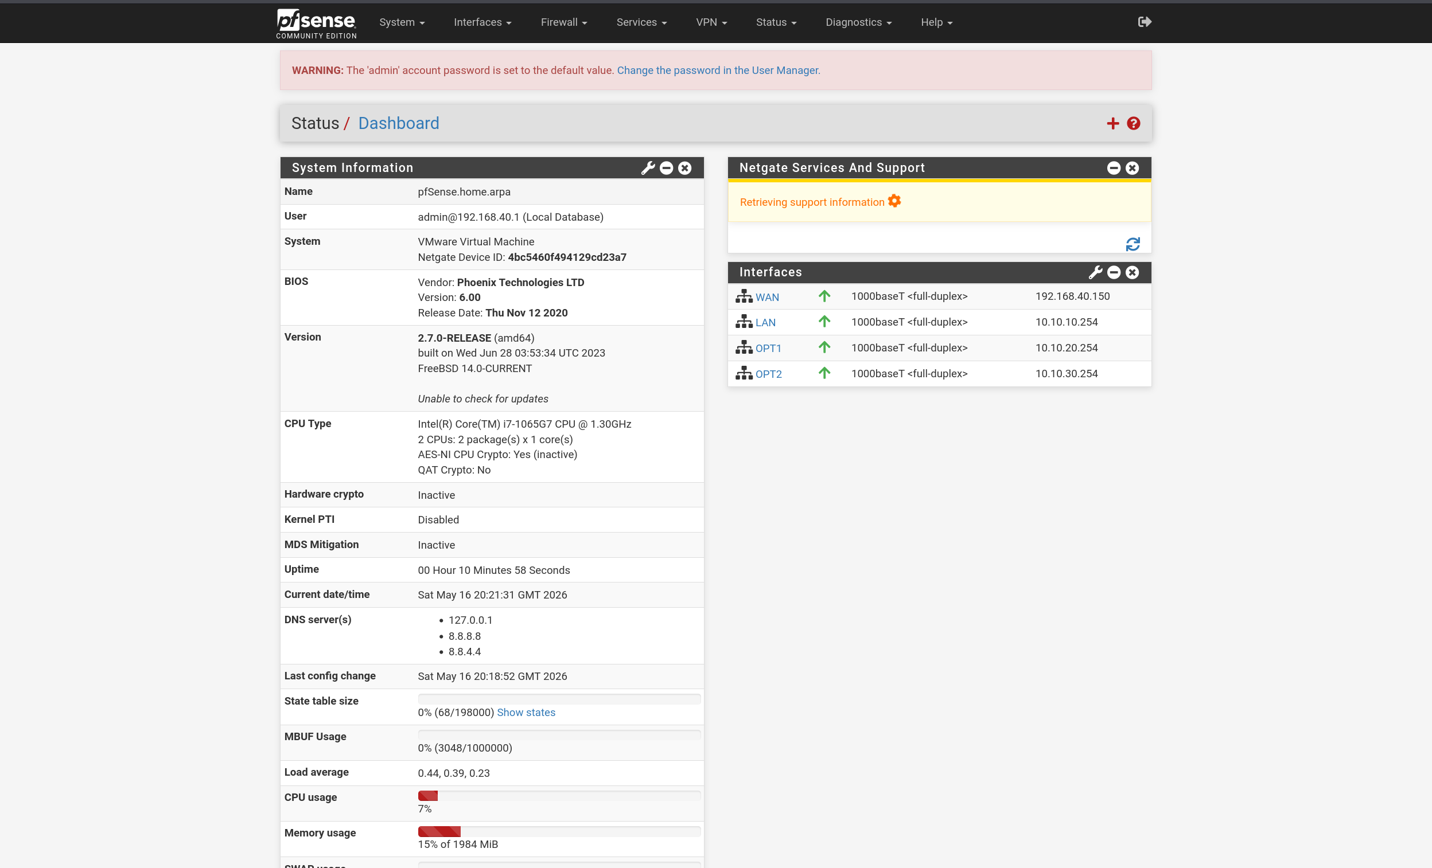
Task: Click the green up arrow for OPT2
Action: tap(824, 373)
